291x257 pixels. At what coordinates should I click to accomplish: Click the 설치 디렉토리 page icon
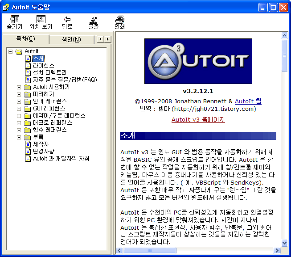(28, 73)
